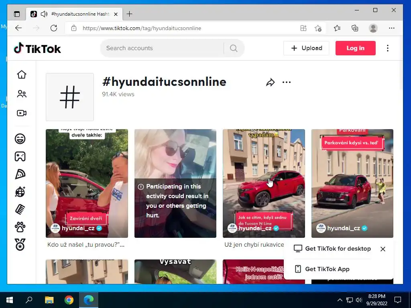Dismiss the Get TikTok desktop popup
This screenshot has height=308, width=411.
click(x=383, y=249)
